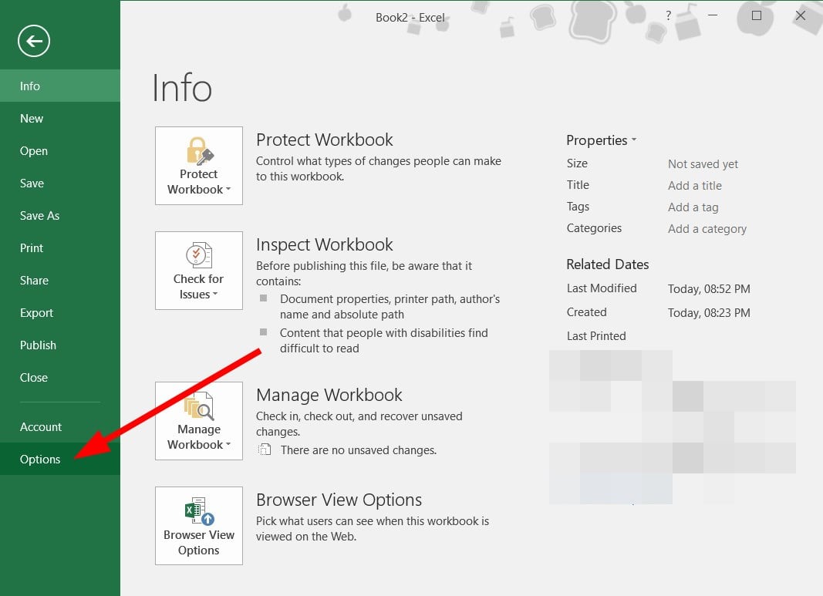The height and width of the screenshot is (596, 823).
Task: Choose Save in the sidebar
Action: point(60,183)
